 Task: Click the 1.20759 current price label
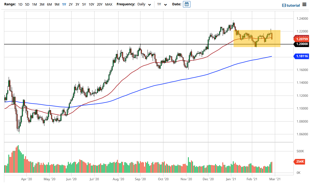coord(302,39)
